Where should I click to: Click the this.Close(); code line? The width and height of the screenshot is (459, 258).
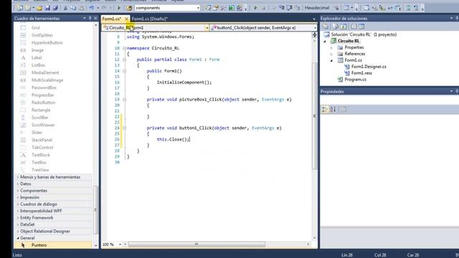(x=174, y=140)
